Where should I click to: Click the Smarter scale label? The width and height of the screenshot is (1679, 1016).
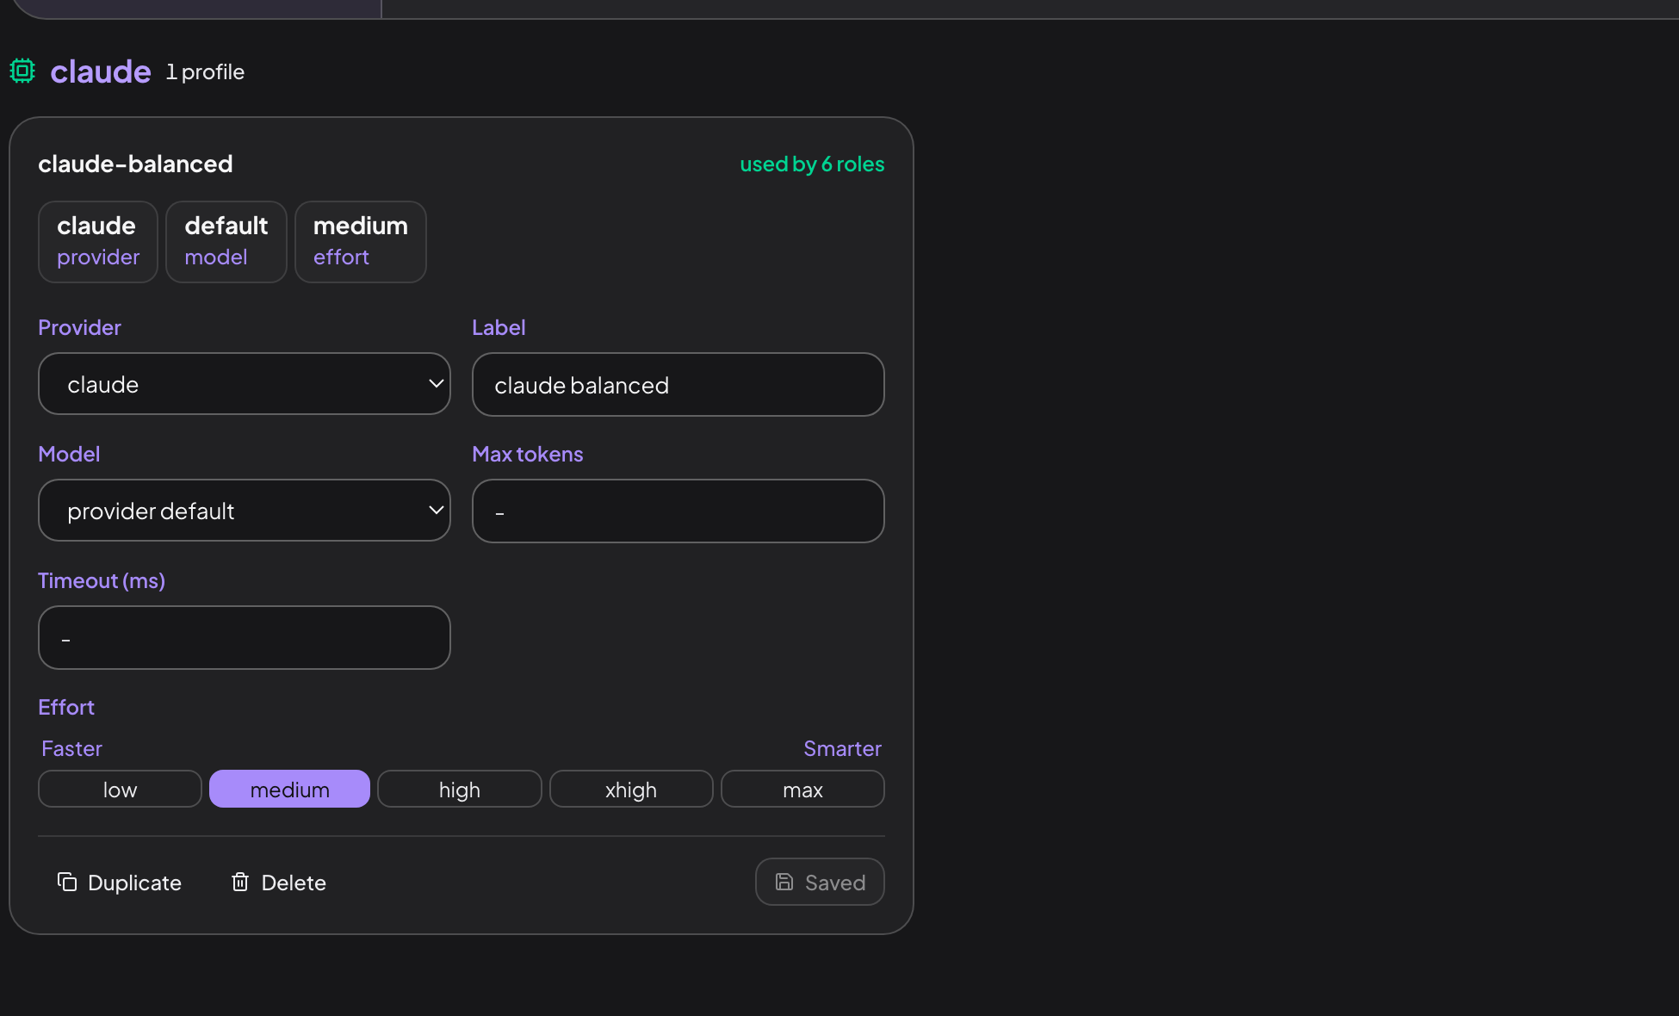pyautogui.click(x=842, y=748)
